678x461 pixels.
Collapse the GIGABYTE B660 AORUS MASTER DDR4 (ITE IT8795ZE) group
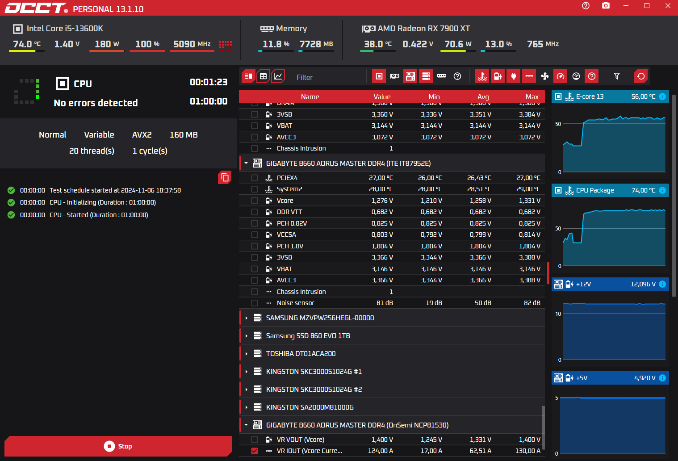(x=246, y=163)
